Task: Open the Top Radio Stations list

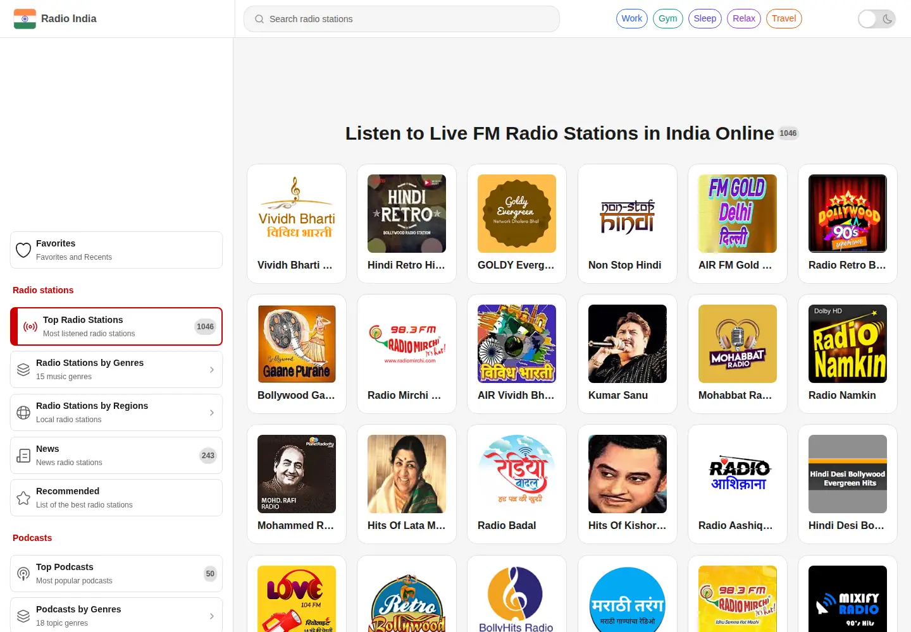Action: coord(116,327)
